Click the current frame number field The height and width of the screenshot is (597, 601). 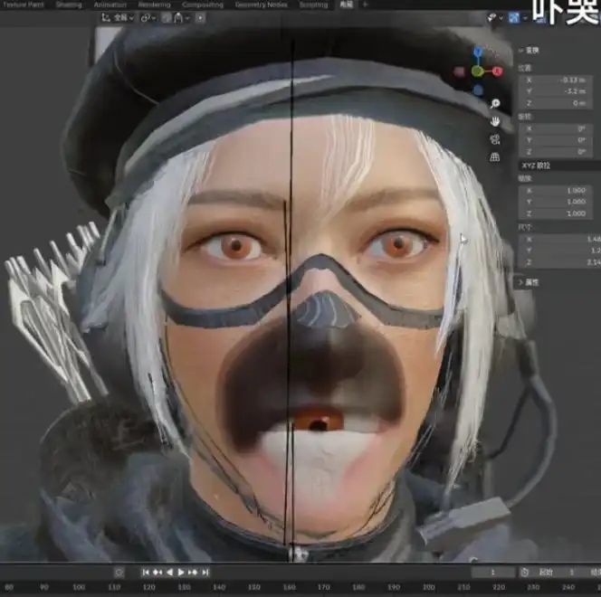tap(494, 572)
